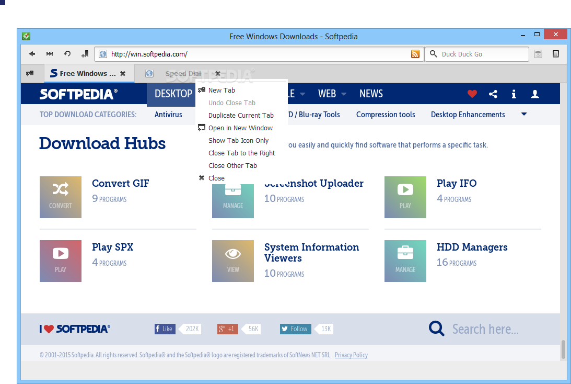Image resolution: width=571 pixels, height=384 pixels.
Task: Click into the URL address field
Action: pos(259,54)
